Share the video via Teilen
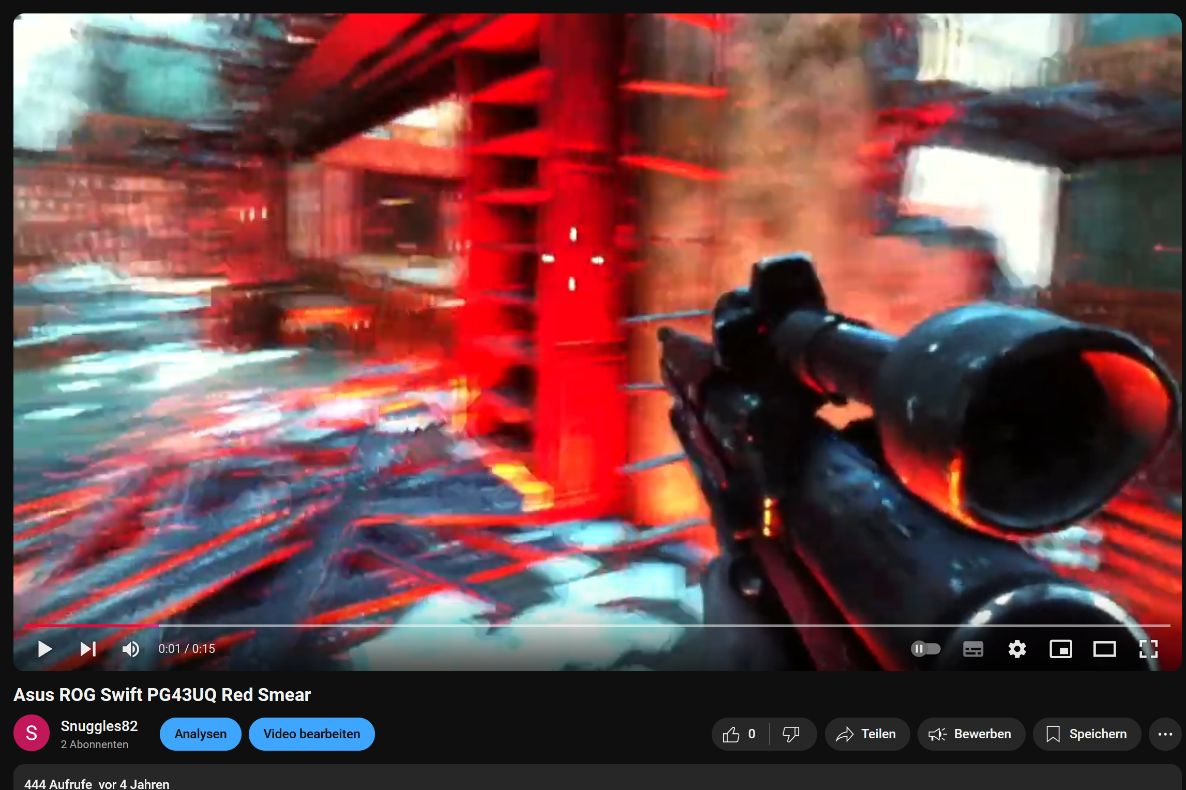Screen dimensions: 1186x790 tap(867, 734)
